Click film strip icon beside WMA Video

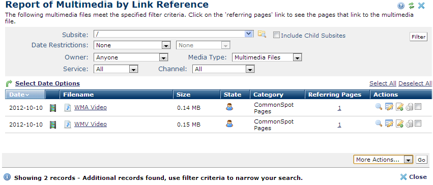53,108
